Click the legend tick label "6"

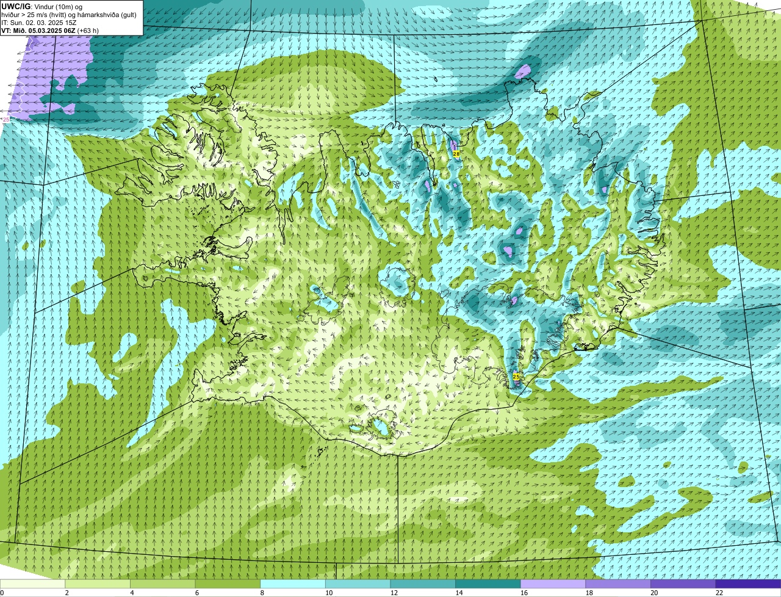coord(197,593)
